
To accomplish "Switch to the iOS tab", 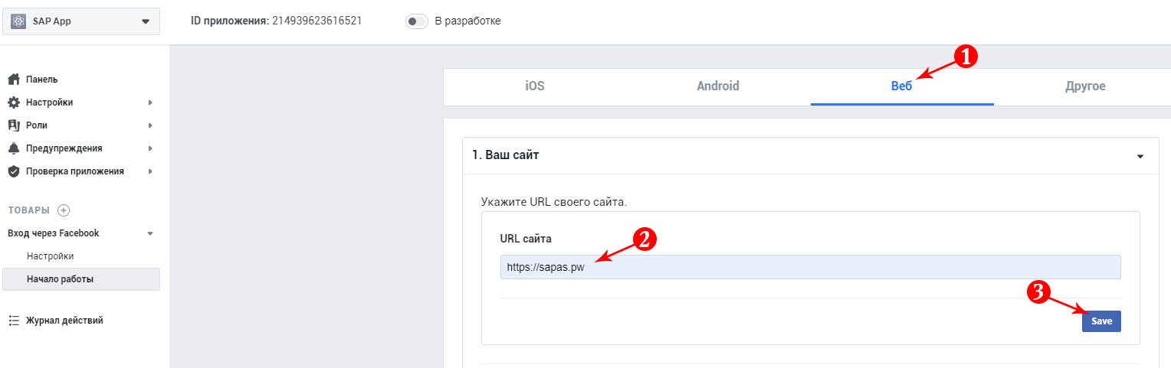I will click(x=535, y=86).
